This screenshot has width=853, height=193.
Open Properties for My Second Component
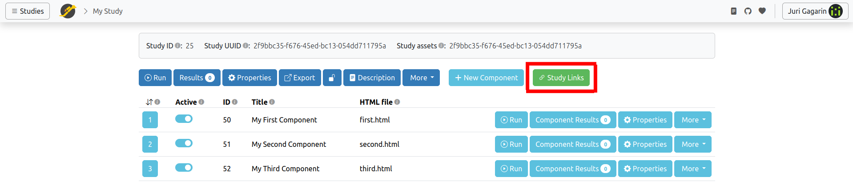[645, 144]
